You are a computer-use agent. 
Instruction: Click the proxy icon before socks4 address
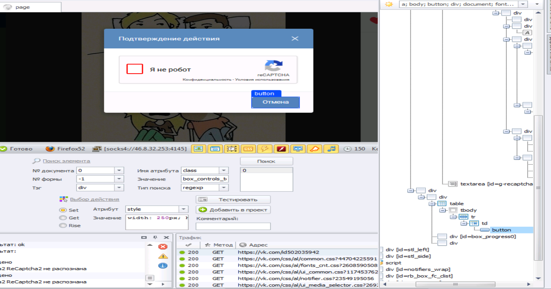point(97,149)
